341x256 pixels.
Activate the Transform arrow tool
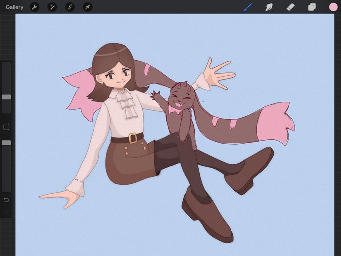pos(88,7)
